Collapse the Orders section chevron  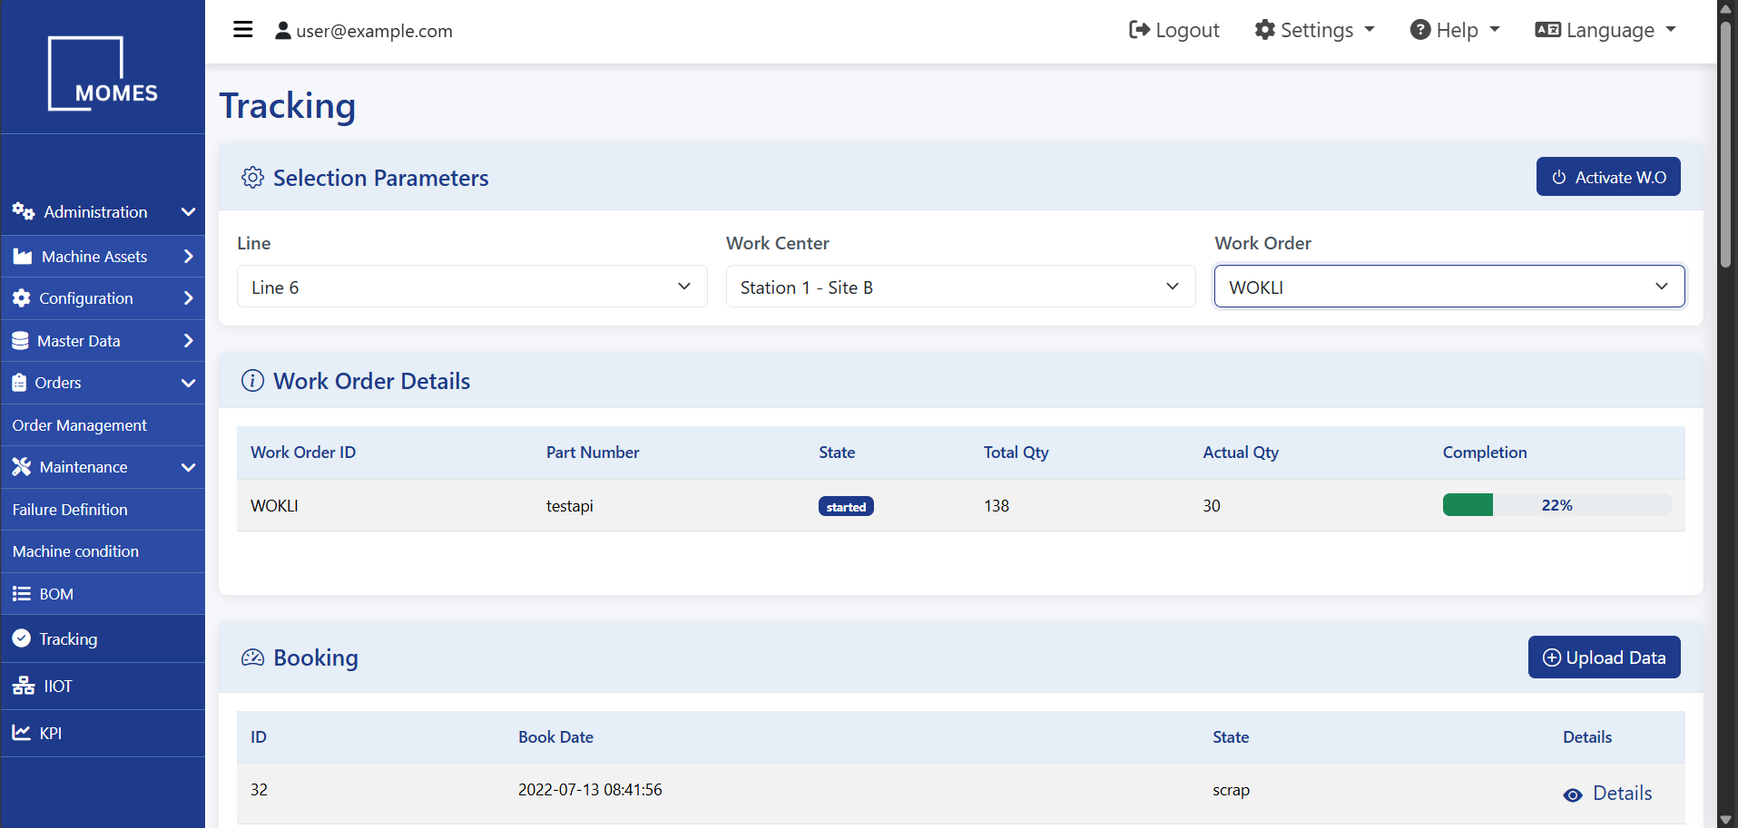(189, 384)
